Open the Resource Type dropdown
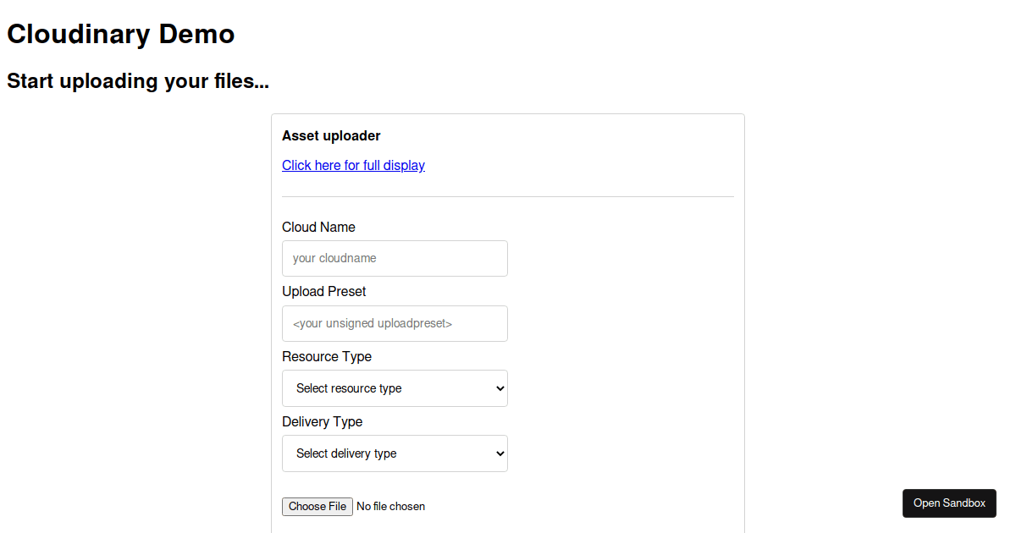Screen dimensions: 1016x533 coord(395,388)
